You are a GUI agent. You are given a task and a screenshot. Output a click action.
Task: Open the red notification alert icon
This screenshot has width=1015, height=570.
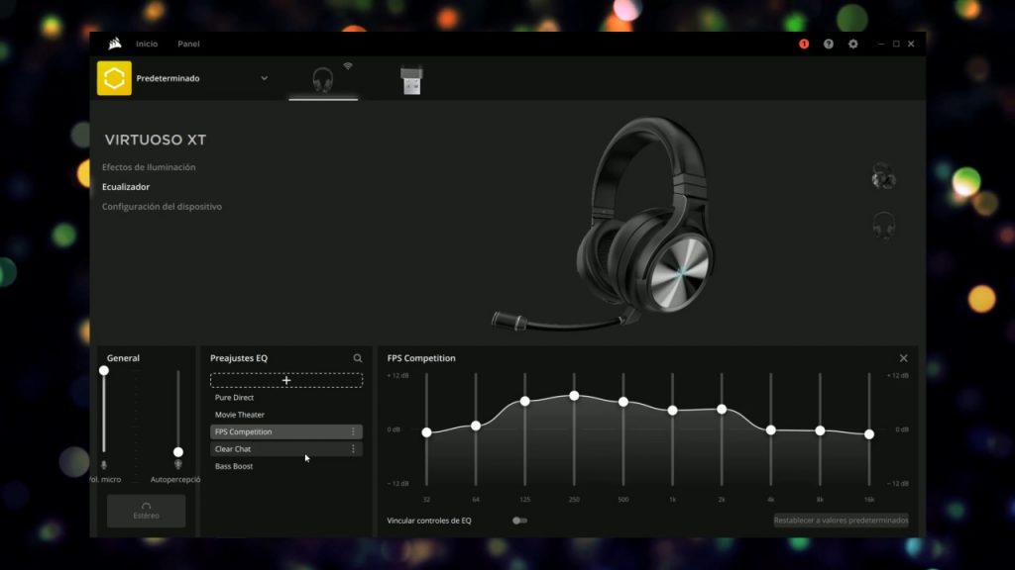point(804,44)
